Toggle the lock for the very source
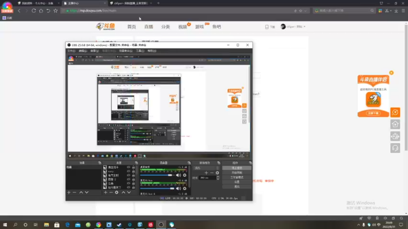The image size is (408, 229). pos(134,171)
